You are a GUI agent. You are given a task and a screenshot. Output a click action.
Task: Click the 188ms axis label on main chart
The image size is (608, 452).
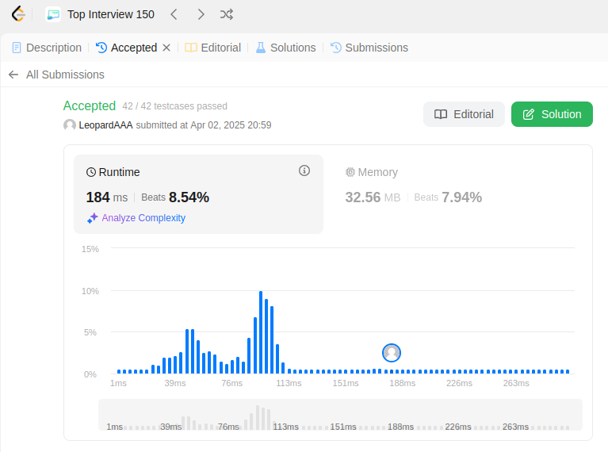[402, 383]
